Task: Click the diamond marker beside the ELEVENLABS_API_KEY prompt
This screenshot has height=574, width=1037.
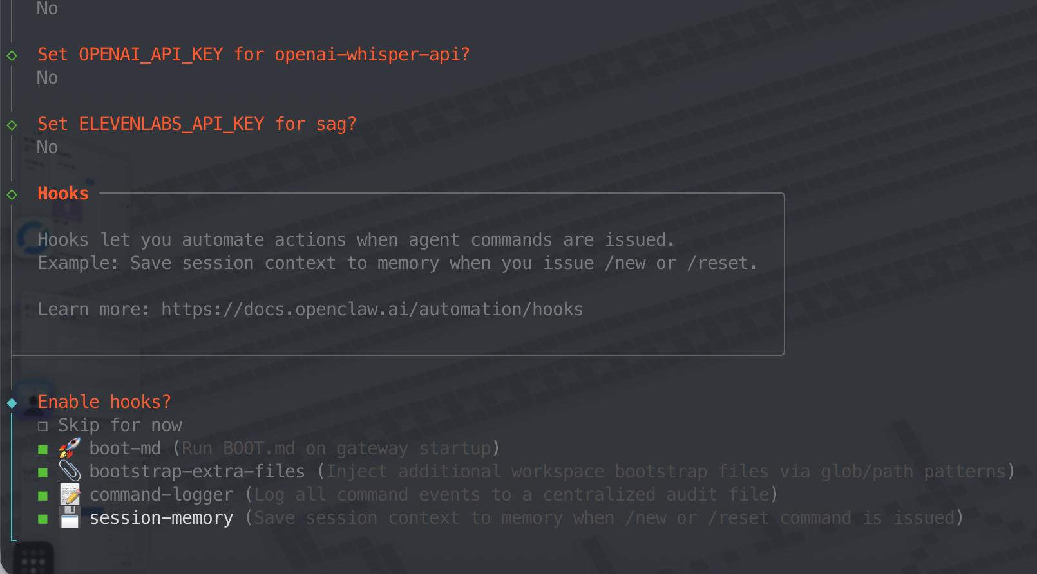Action: pyautogui.click(x=12, y=125)
